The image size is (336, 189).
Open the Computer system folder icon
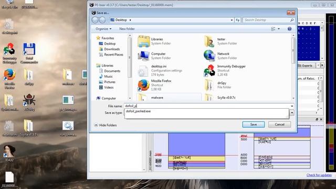[143, 56]
